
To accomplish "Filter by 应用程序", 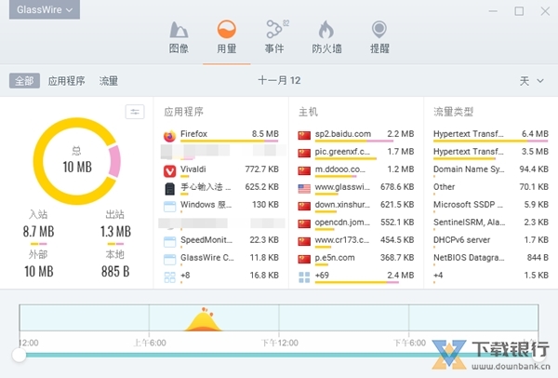I will pyautogui.click(x=67, y=81).
